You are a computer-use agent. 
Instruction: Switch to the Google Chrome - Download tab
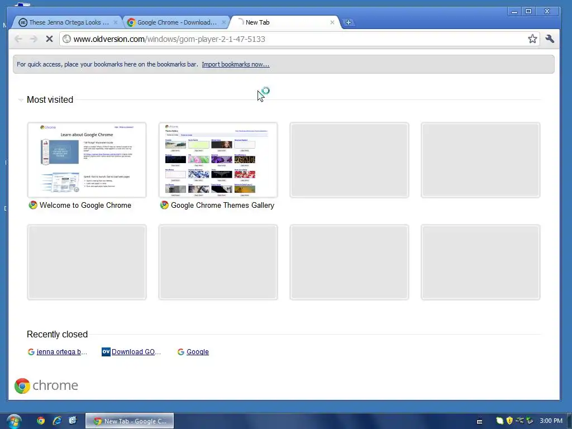click(x=176, y=22)
